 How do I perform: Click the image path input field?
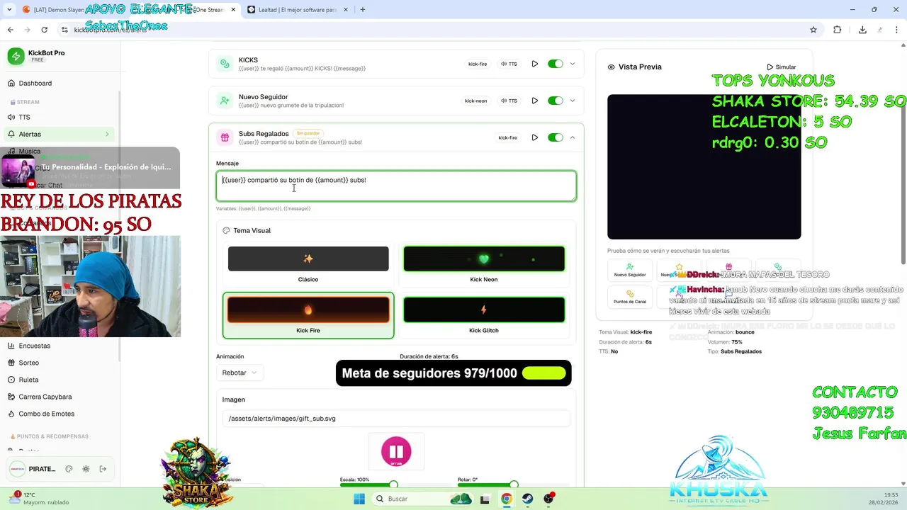pos(396,419)
